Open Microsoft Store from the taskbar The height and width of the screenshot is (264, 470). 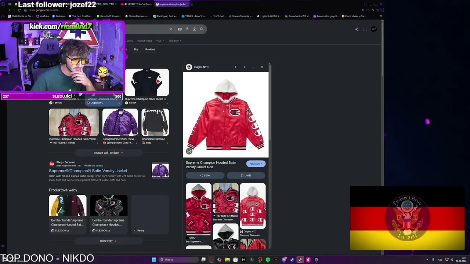point(235,260)
